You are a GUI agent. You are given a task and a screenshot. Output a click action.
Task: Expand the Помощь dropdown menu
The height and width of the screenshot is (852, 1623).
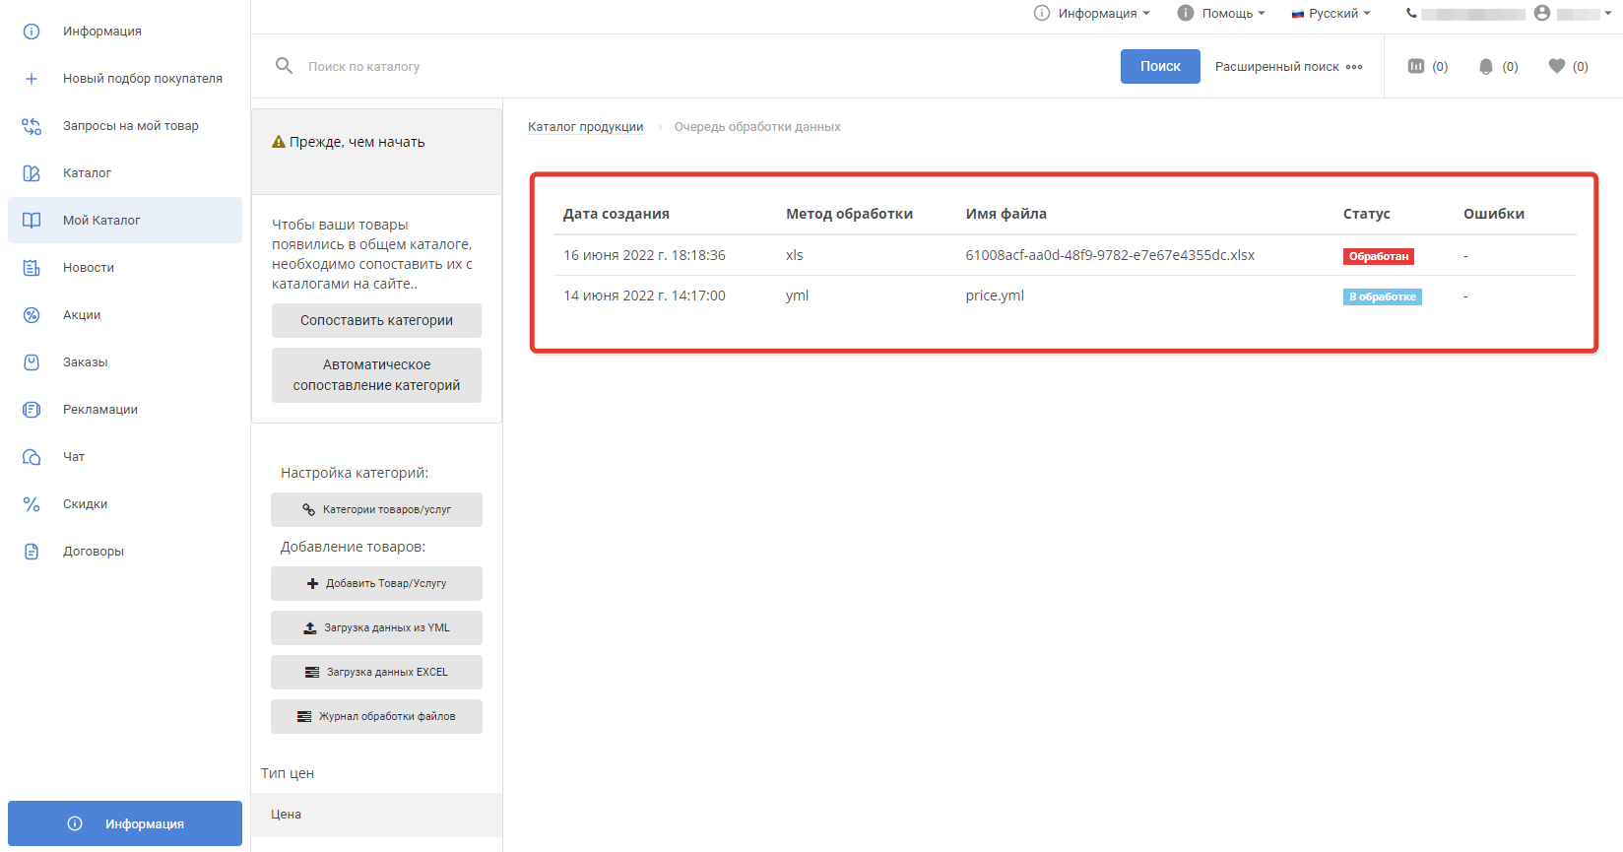pos(1221,13)
